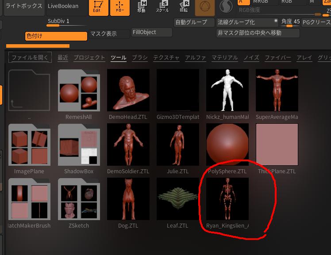Adjust the SubDiv 1 slider
Screen dimensions: 331x255
pyautogui.click(x=66, y=23)
